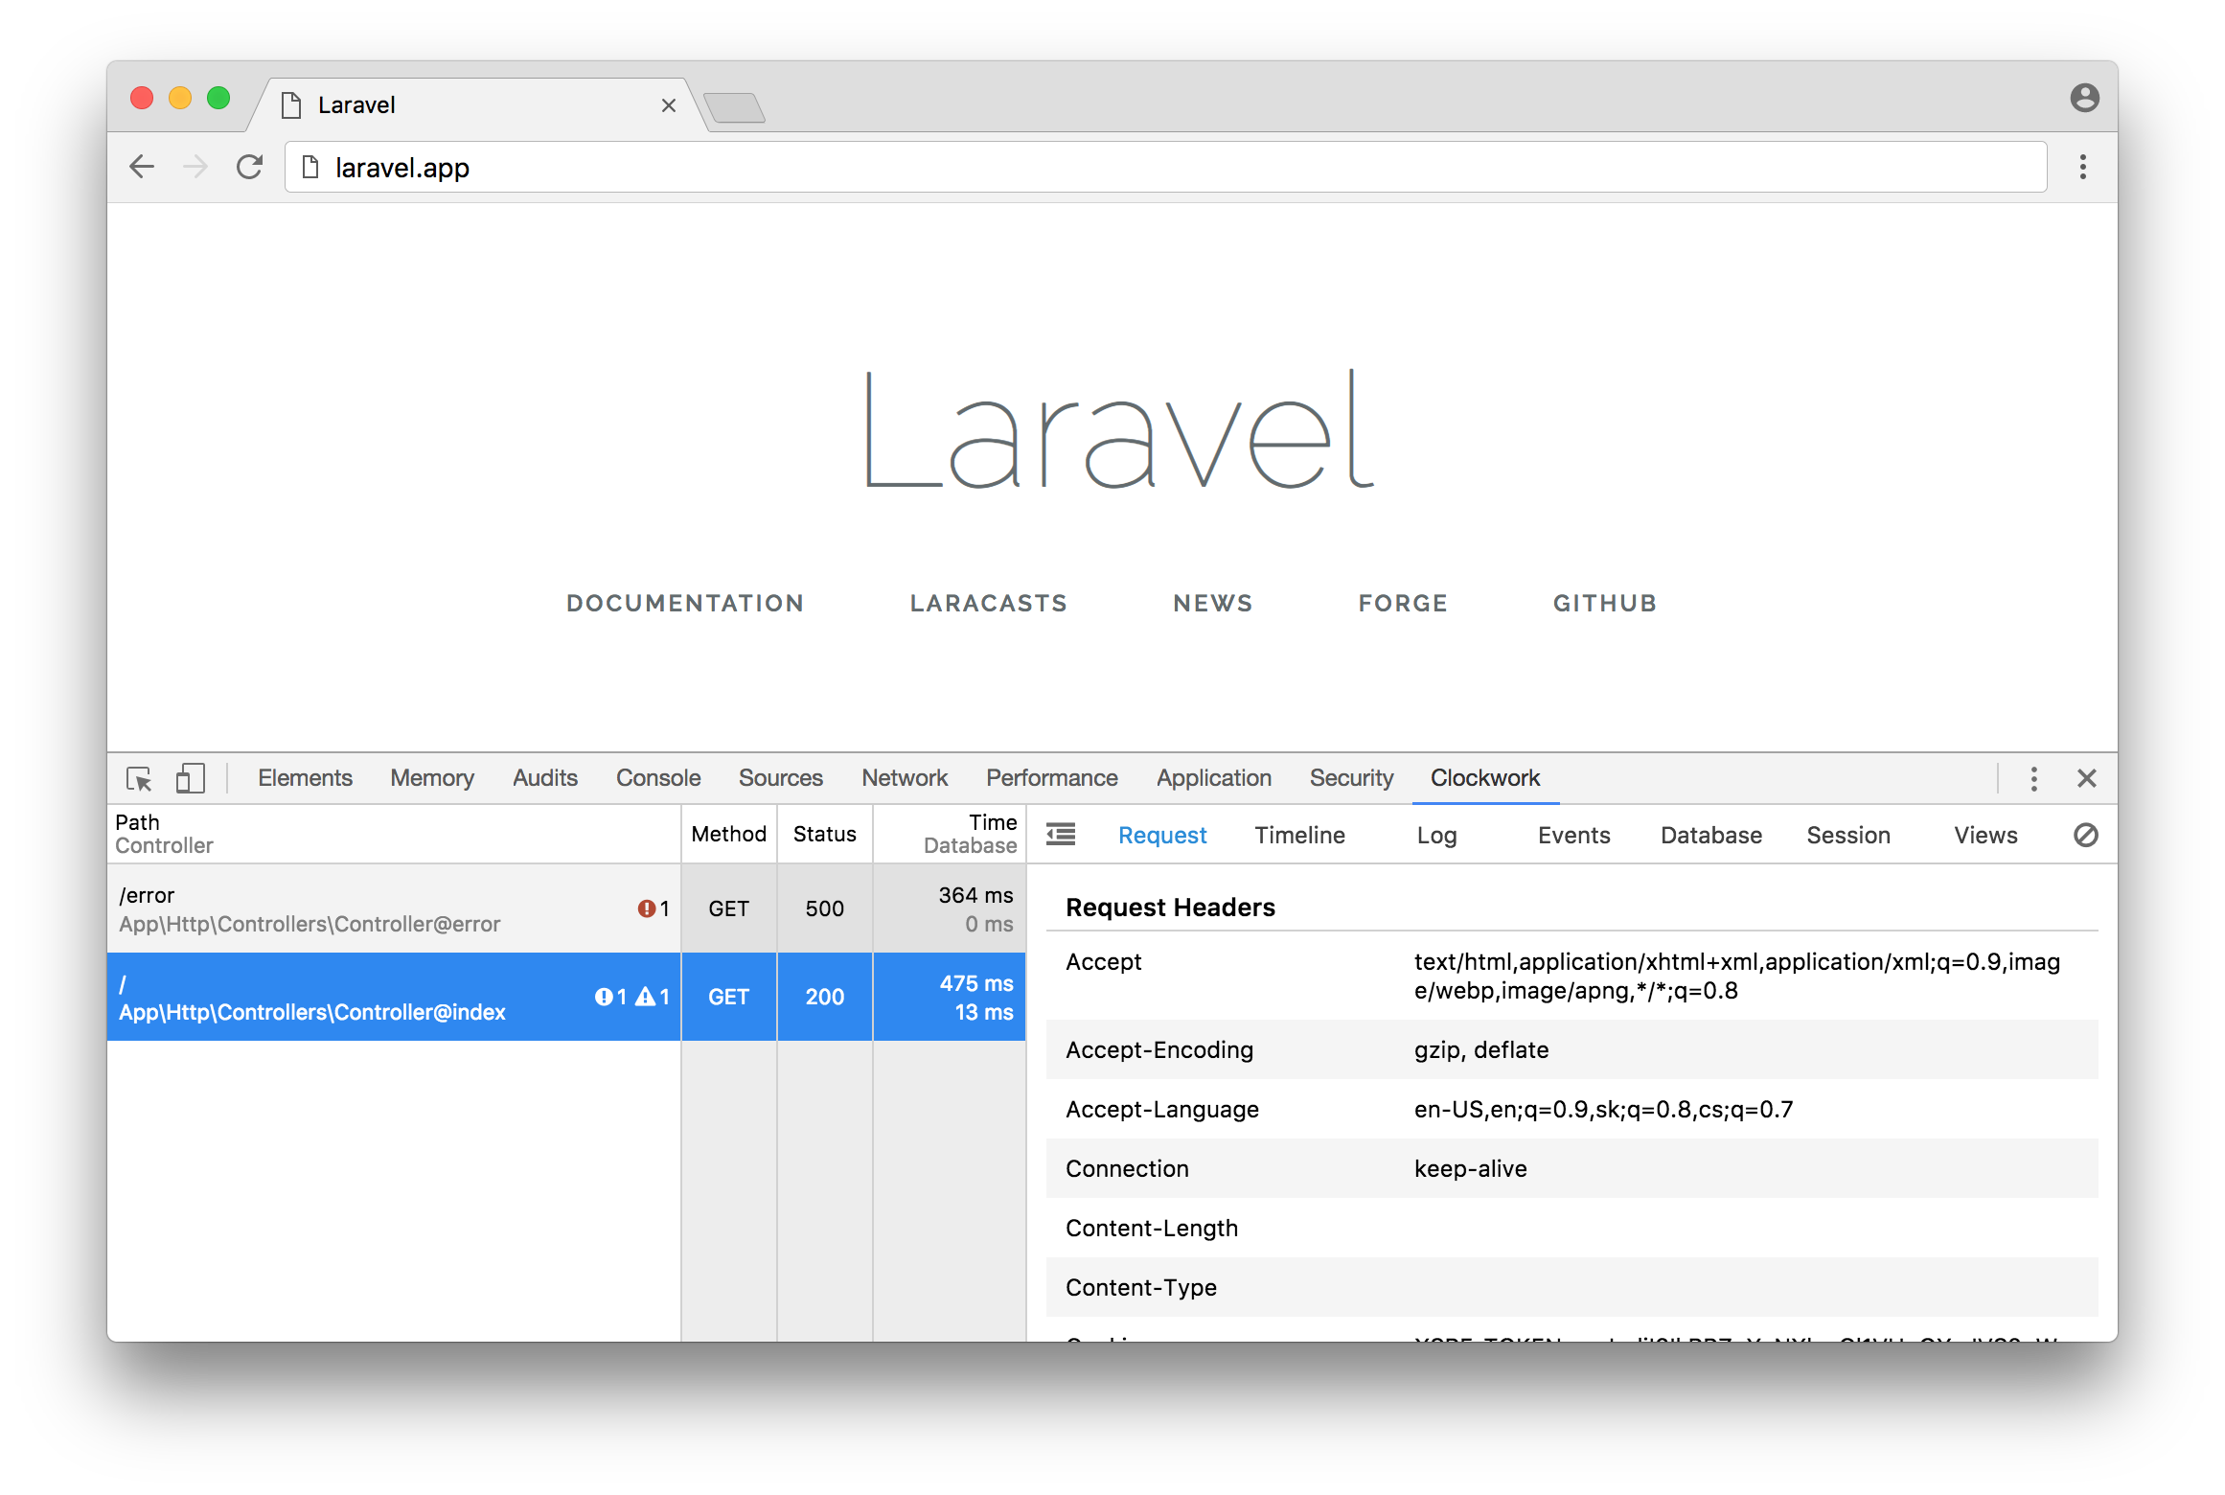Toggle the device toolbar icon
The image size is (2225, 1495).
[x=191, y=778]
